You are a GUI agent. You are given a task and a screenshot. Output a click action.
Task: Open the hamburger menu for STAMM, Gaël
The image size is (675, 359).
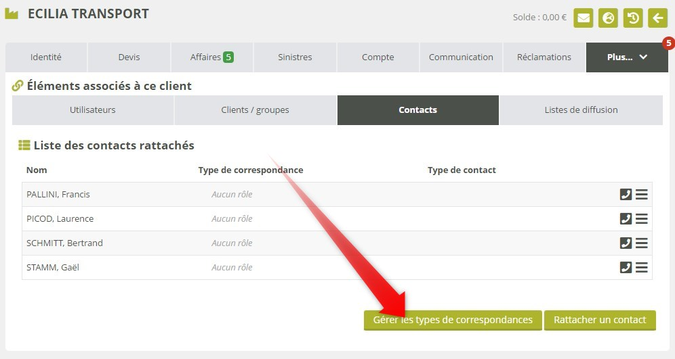coord(641,268)
